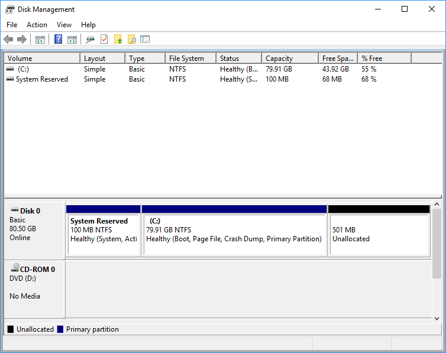
Task: Click the document with red checkmark icon
Action: tap(104, 39)
